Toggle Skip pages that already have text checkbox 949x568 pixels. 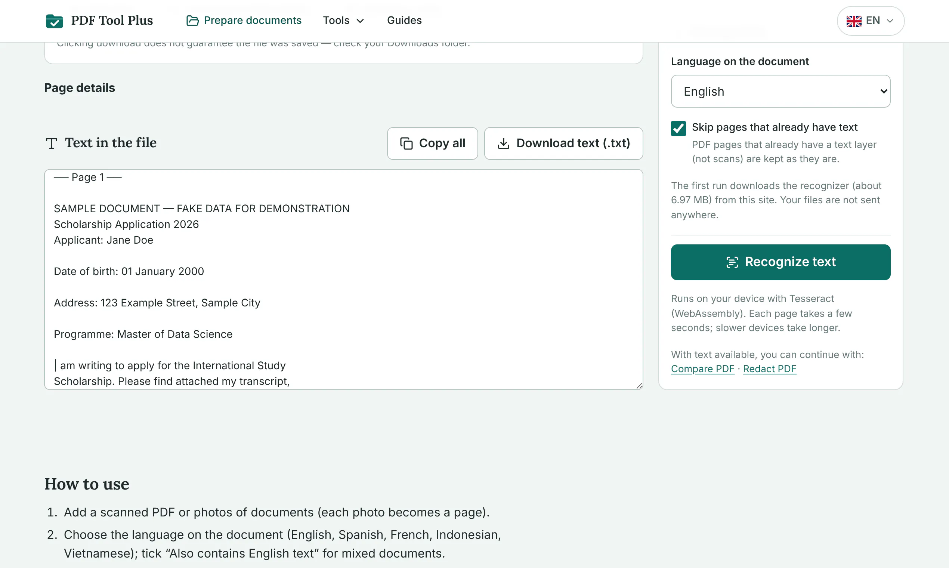pyautogui.click(x=678, y=128)
